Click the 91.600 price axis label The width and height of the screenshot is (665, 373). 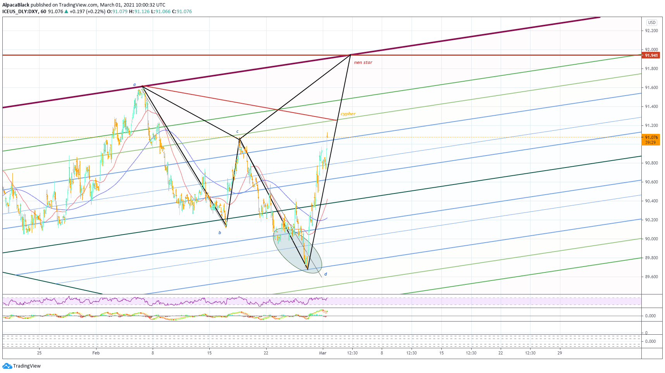pos(651,87)
